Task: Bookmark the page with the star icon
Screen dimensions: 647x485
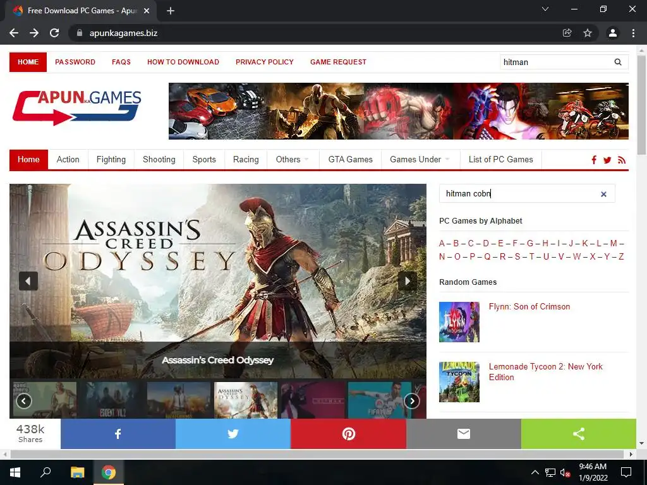Action: tap(588, 33)
